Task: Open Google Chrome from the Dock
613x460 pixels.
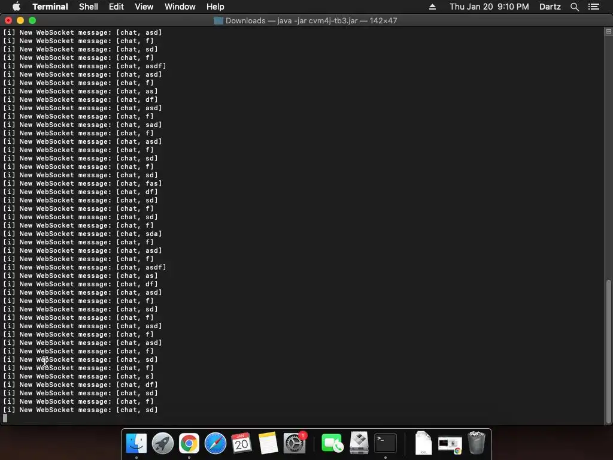Action: [x=189, y=443]
